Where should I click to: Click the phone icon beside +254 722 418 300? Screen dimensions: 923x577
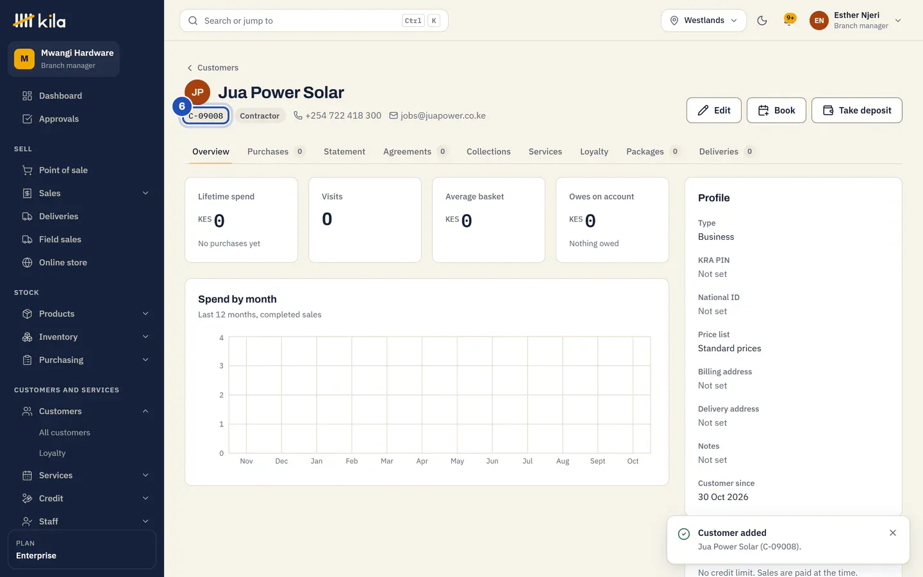pos(298,115)
